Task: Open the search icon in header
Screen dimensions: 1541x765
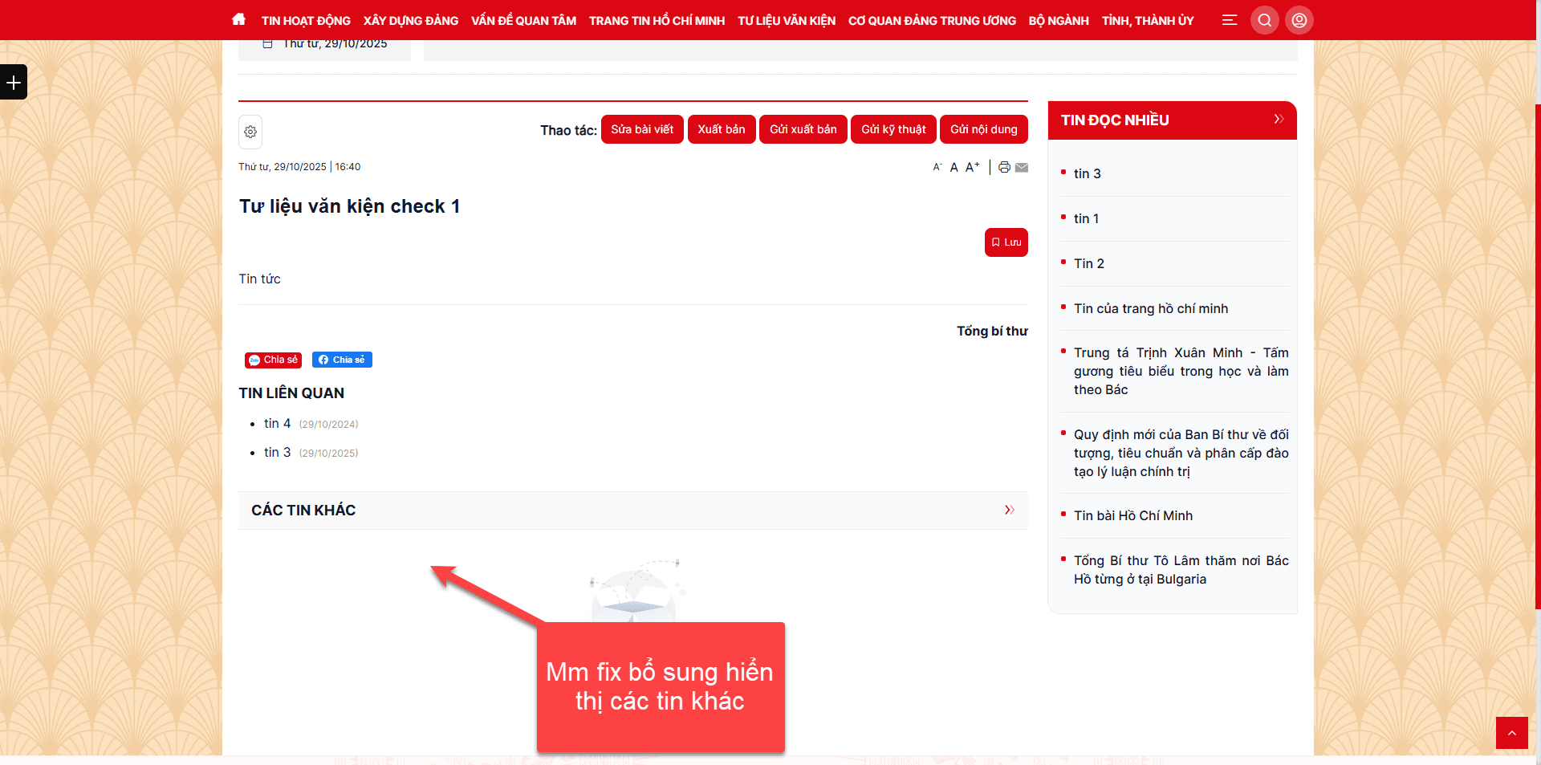Action: (x=1264, y=20)
